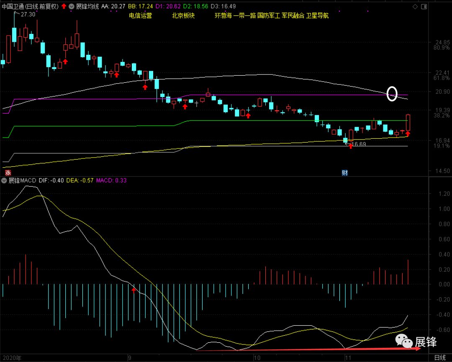
Task: Click the 涨 marker icon
Action: pos(8,173)
